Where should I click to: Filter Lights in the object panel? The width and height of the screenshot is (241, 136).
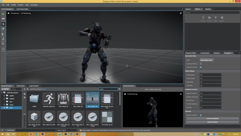pos(216,19)
